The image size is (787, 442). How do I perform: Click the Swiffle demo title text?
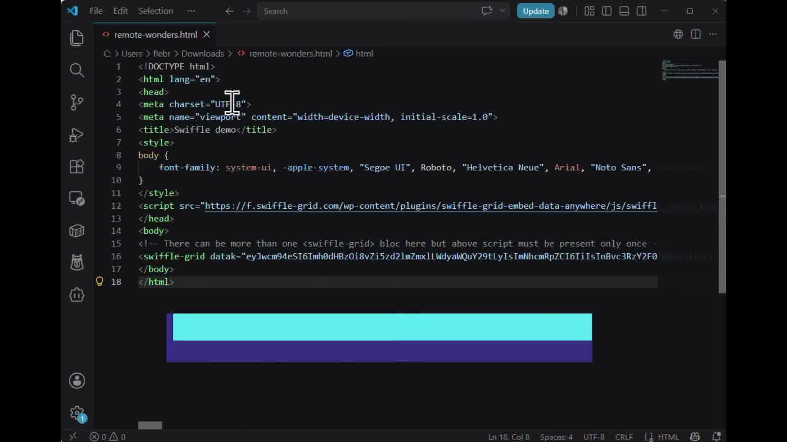[x=205, y=130]
